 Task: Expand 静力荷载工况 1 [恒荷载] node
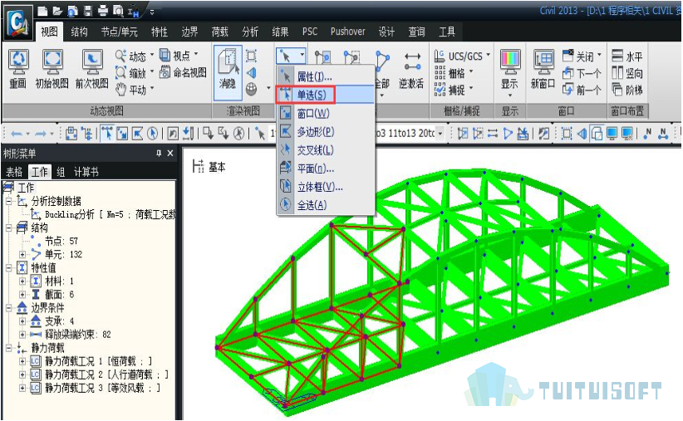22,361
